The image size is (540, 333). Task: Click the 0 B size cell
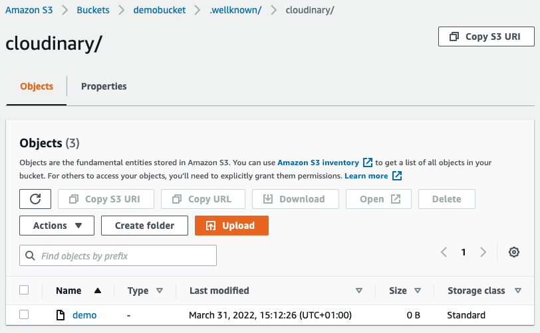[x=413, y=315]
